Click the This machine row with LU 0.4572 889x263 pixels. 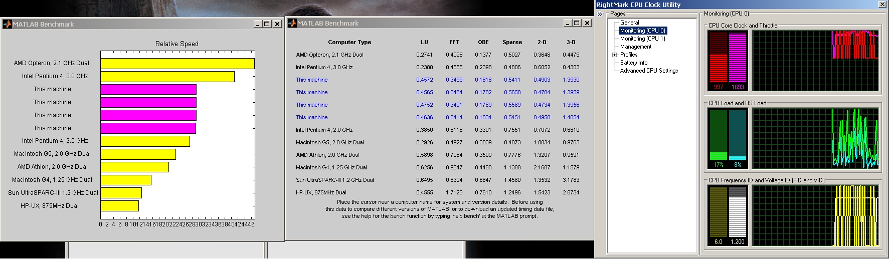click(437, 80)
